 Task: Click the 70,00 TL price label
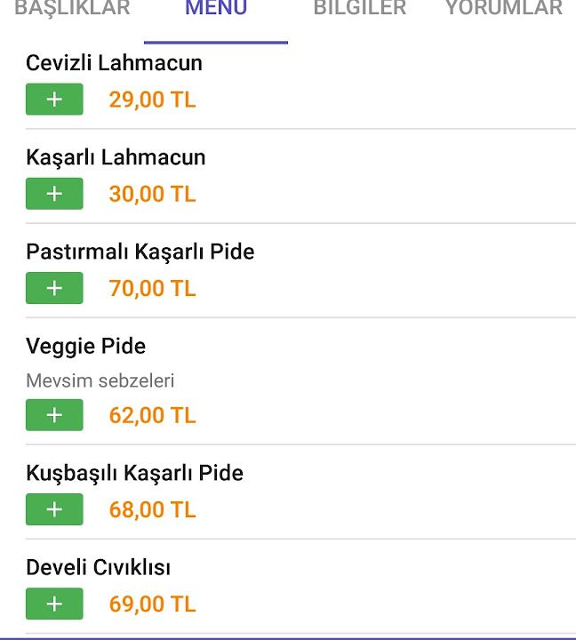click(x=152, y=288)
